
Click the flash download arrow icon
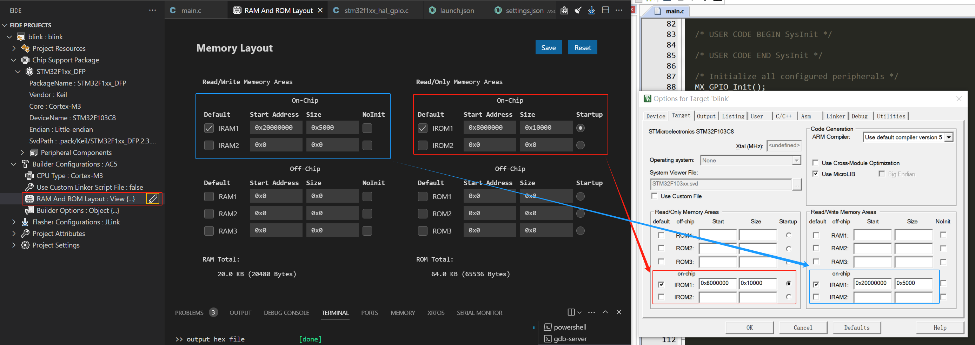coord(592,10)
